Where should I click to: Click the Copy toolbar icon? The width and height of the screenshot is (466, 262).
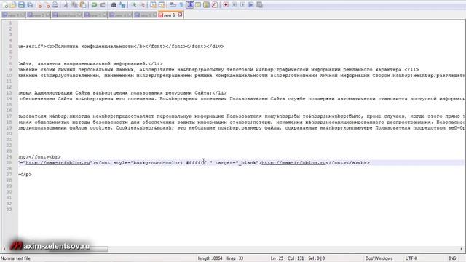pyautogui.click(x=74, y=5)
